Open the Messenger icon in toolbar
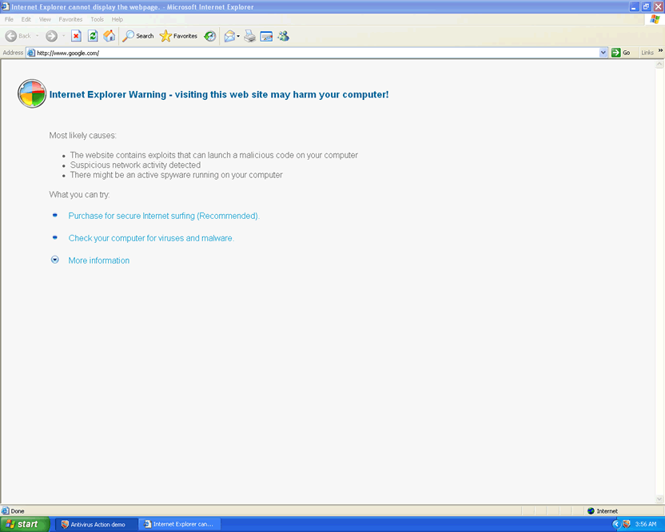This screenshot has height=532, width=665. coord(283,36)
